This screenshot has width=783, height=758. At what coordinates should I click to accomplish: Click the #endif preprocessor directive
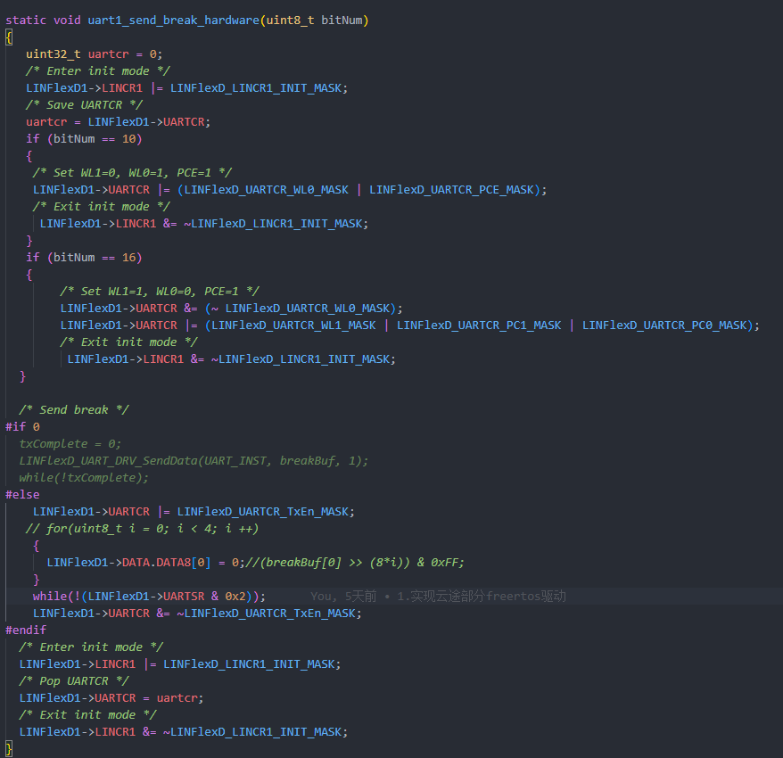(x=25, y=630)
